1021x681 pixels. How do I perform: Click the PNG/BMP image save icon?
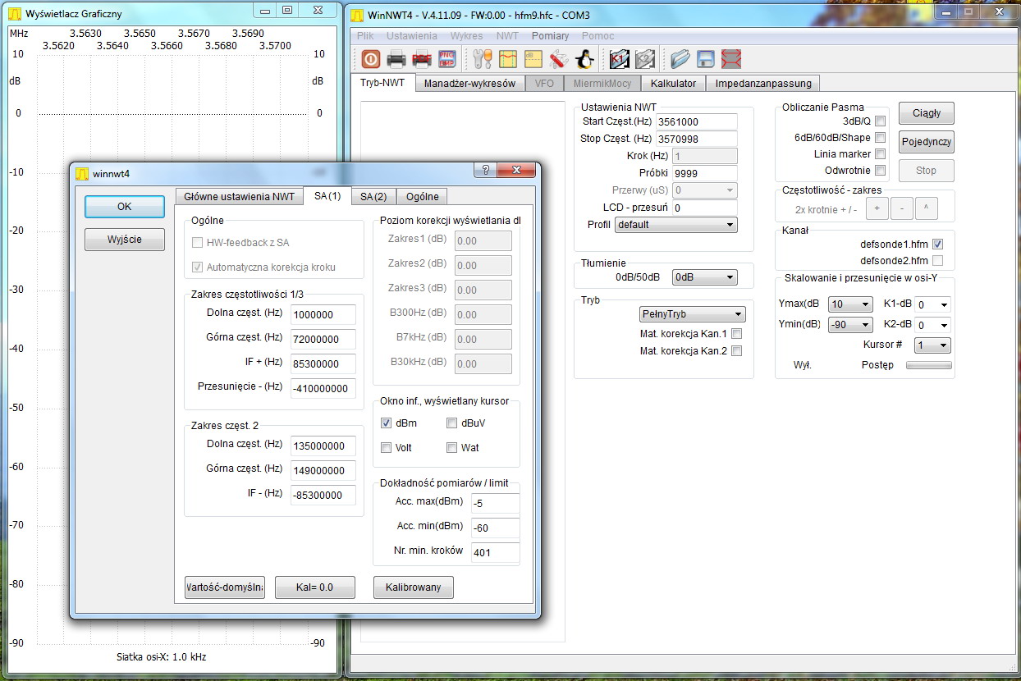pos(447,59)
